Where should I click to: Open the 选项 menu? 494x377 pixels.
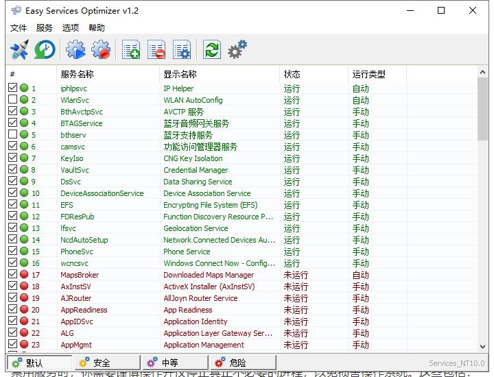coord(71,28)
